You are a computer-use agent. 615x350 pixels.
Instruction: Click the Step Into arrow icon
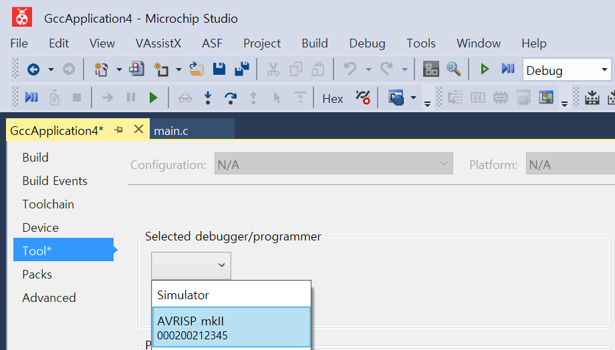pyautogui.click(x=208, y=98)
